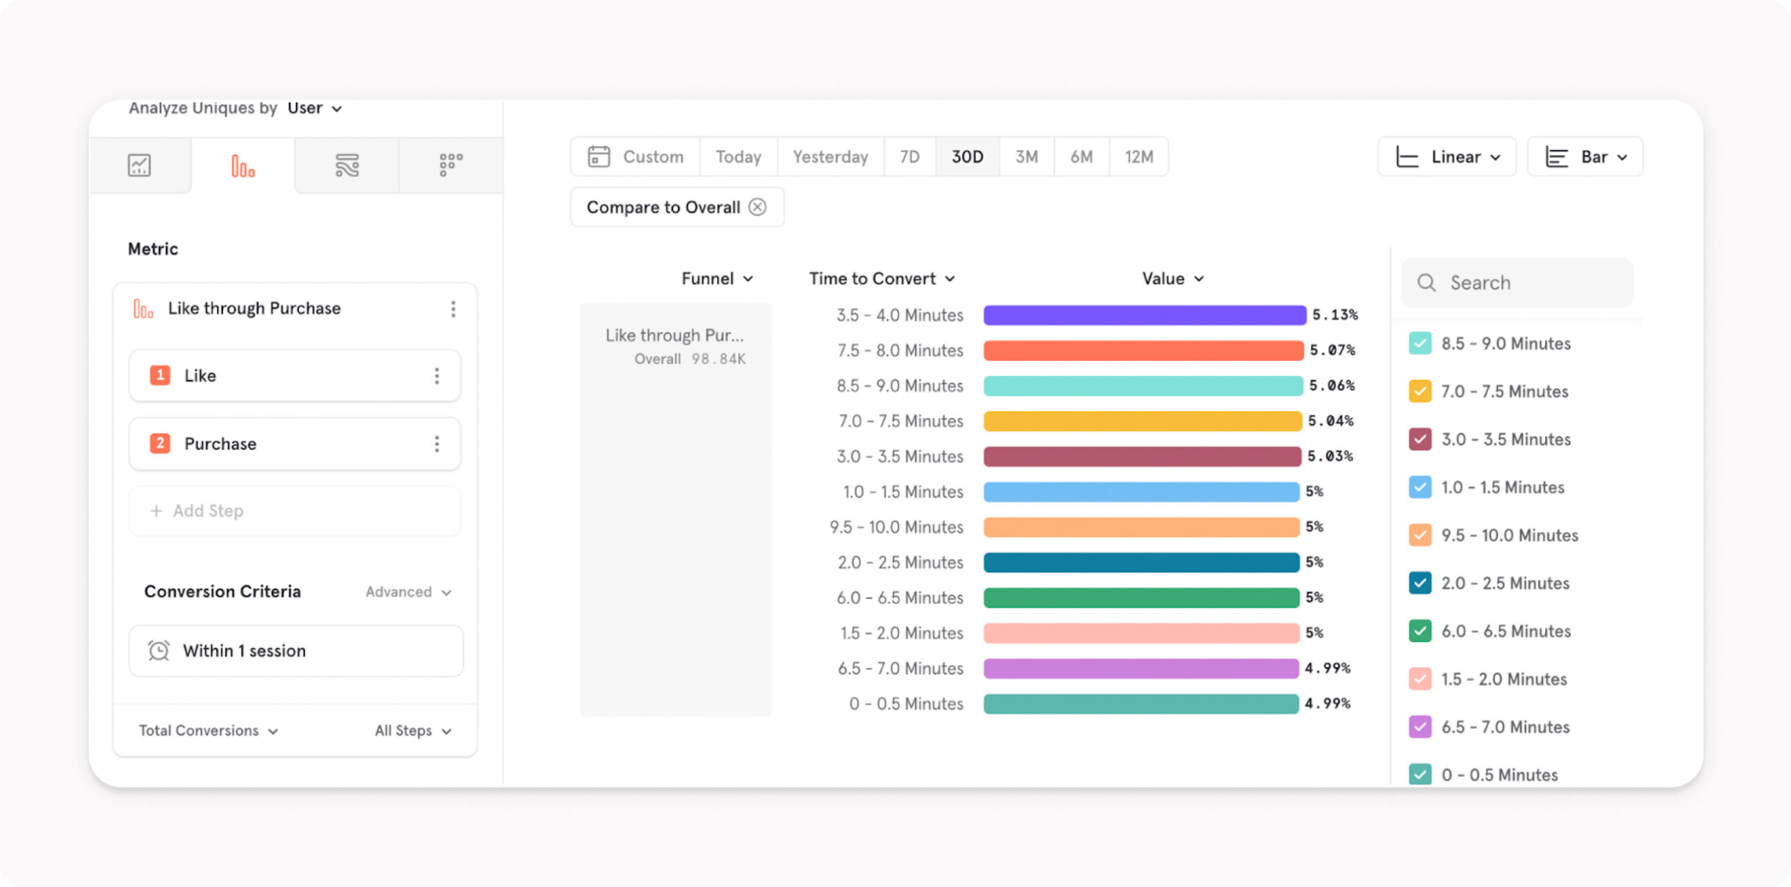Open the Bar chart type dropdown
Image resolution: width=1791 pixels, height=887 pixels.
coord(1584,157)
